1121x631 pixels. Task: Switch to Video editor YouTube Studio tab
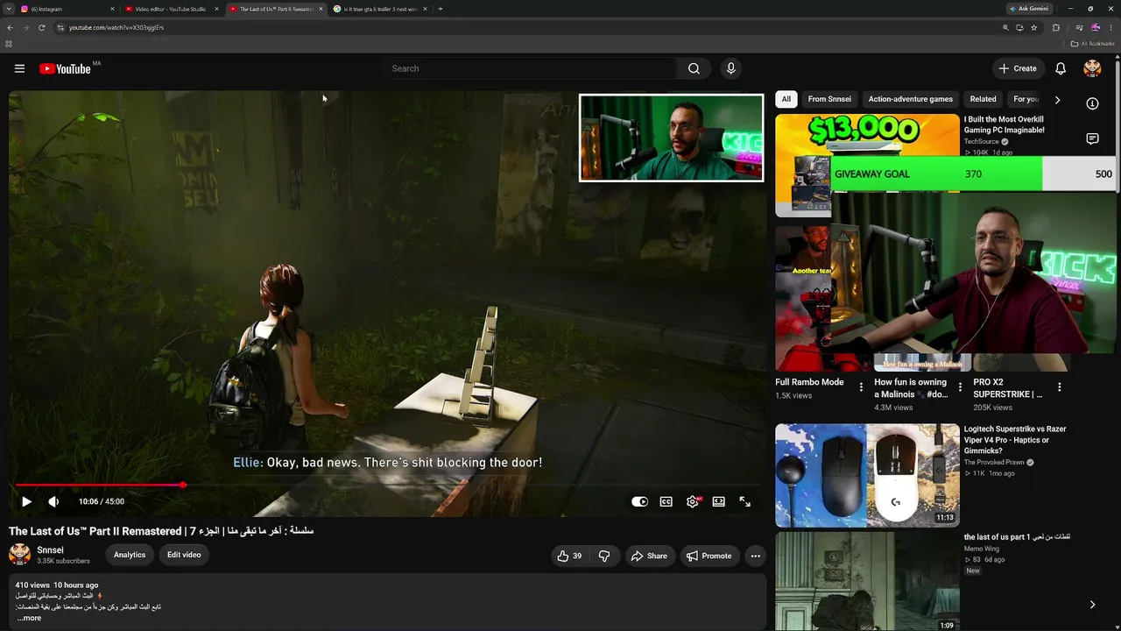(x=171, y=9)
